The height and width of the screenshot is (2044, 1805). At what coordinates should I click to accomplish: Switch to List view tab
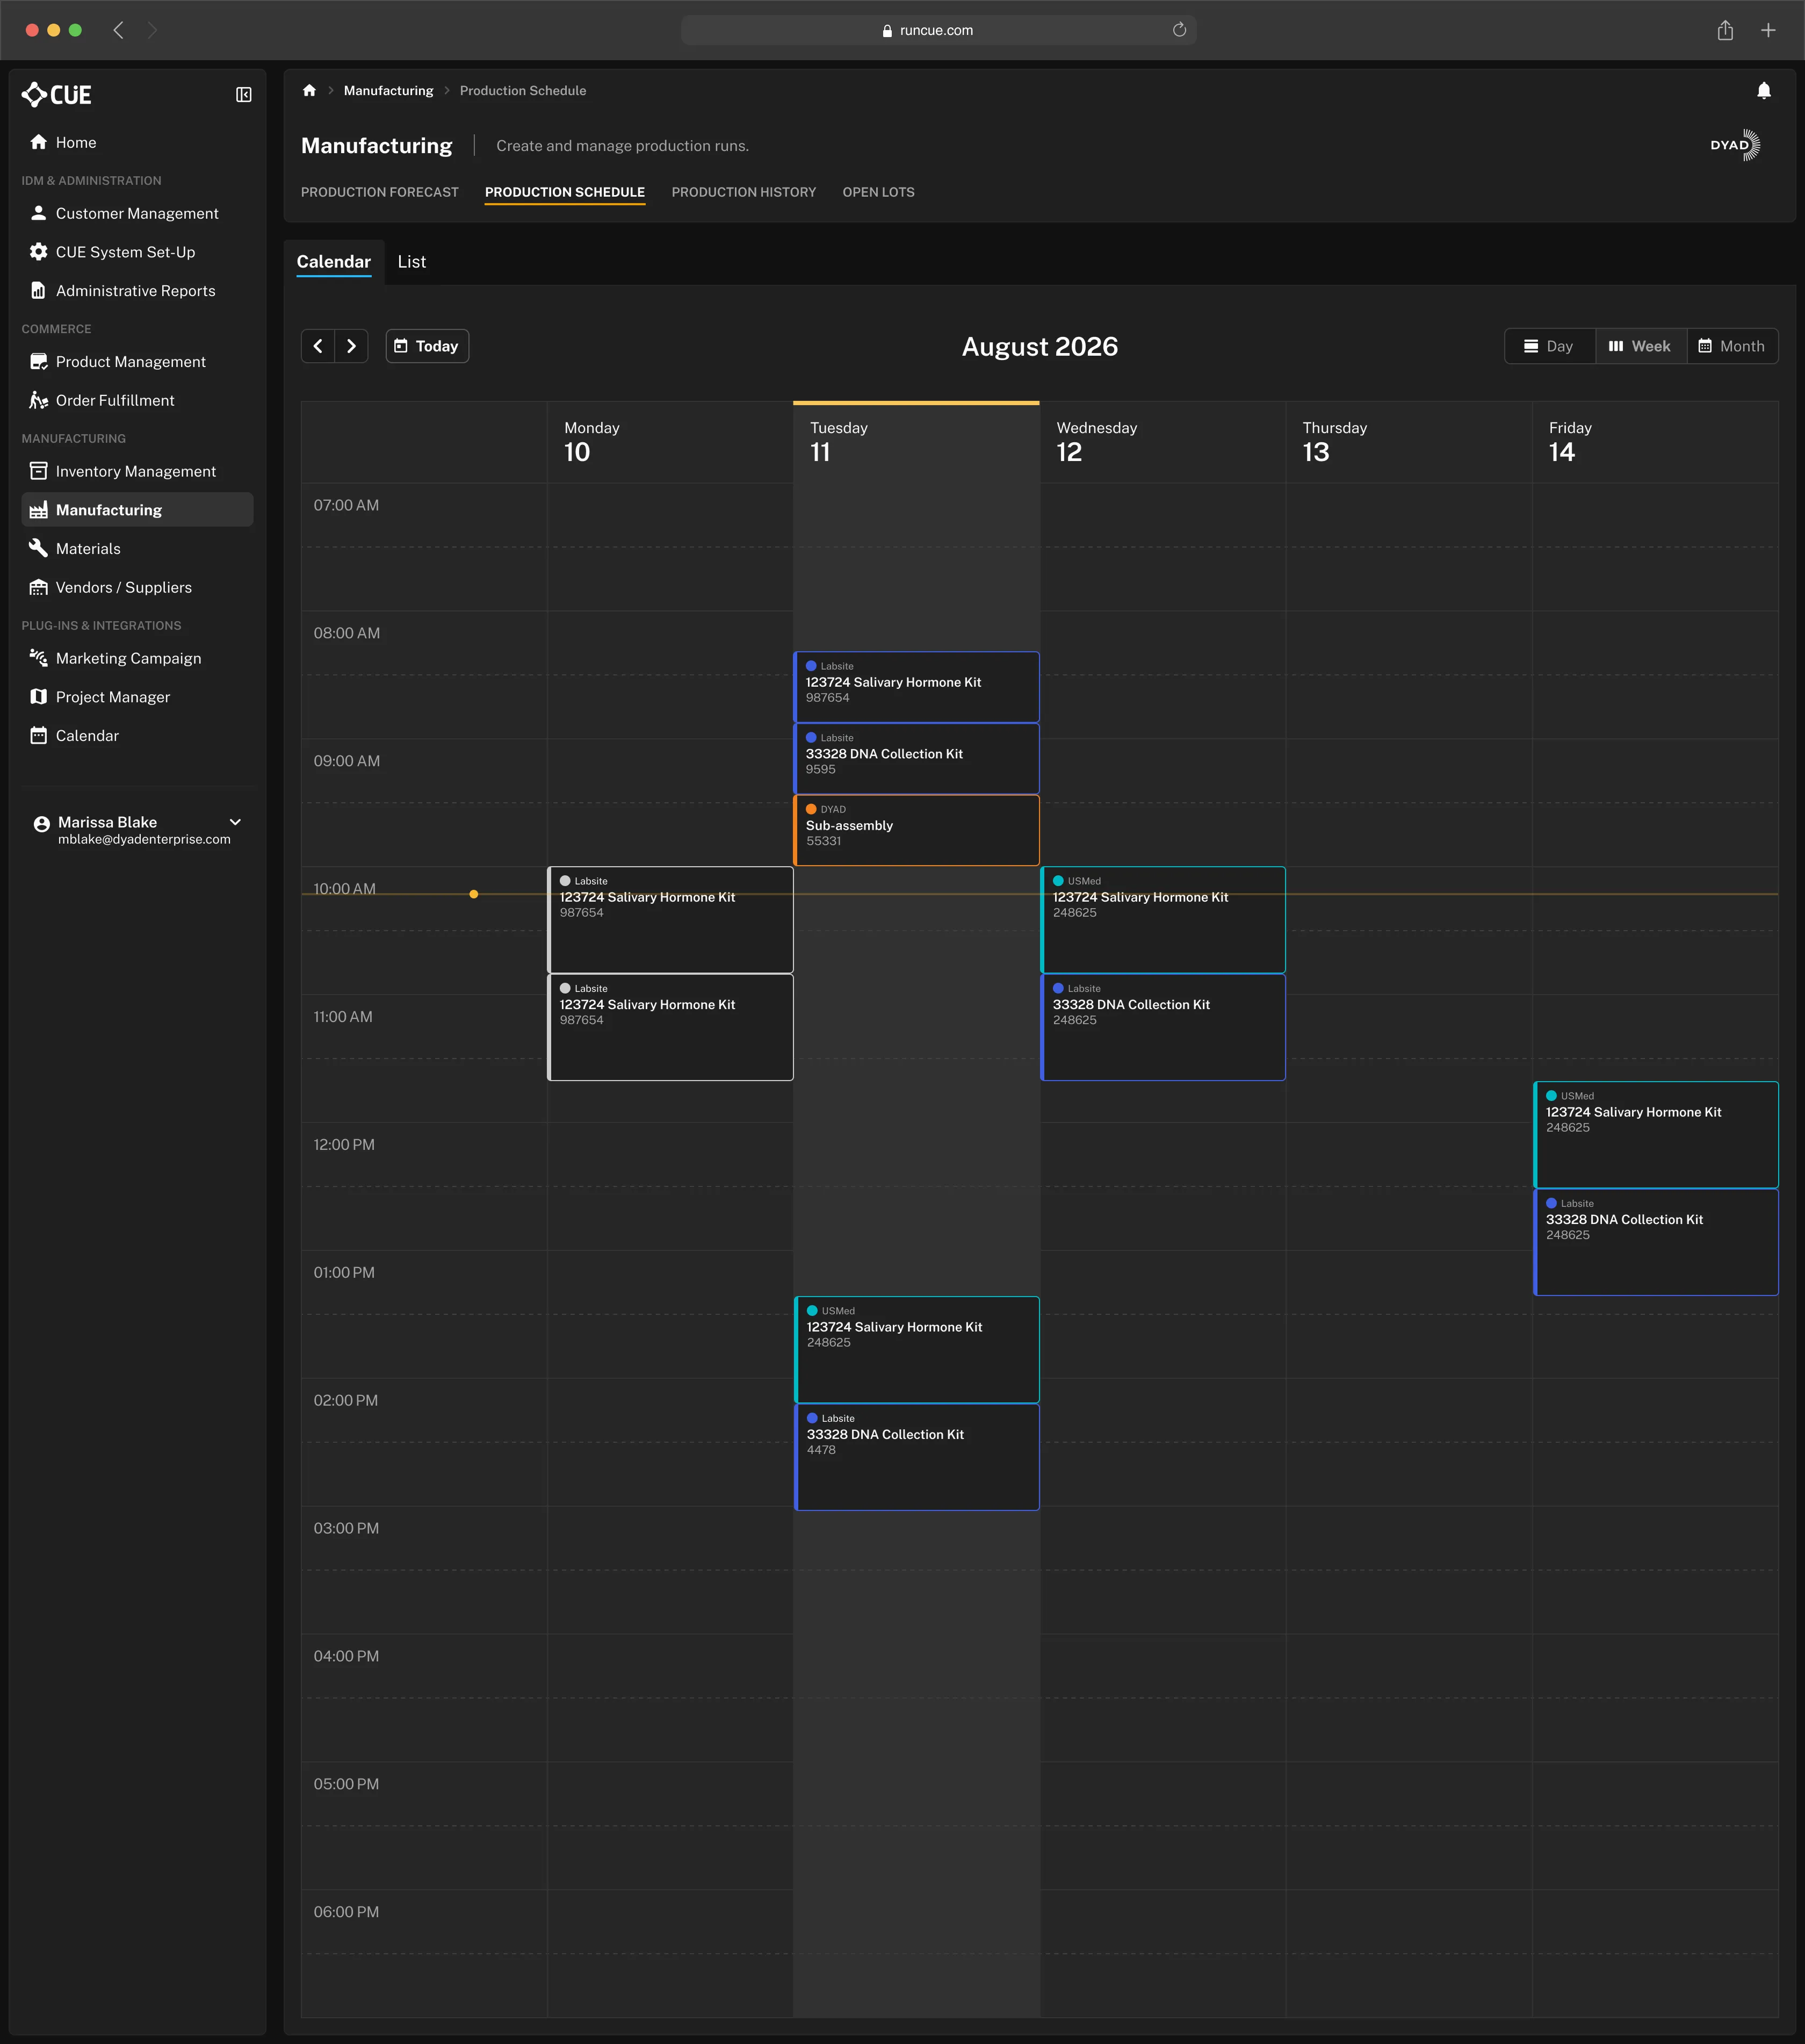coord(412,262)
